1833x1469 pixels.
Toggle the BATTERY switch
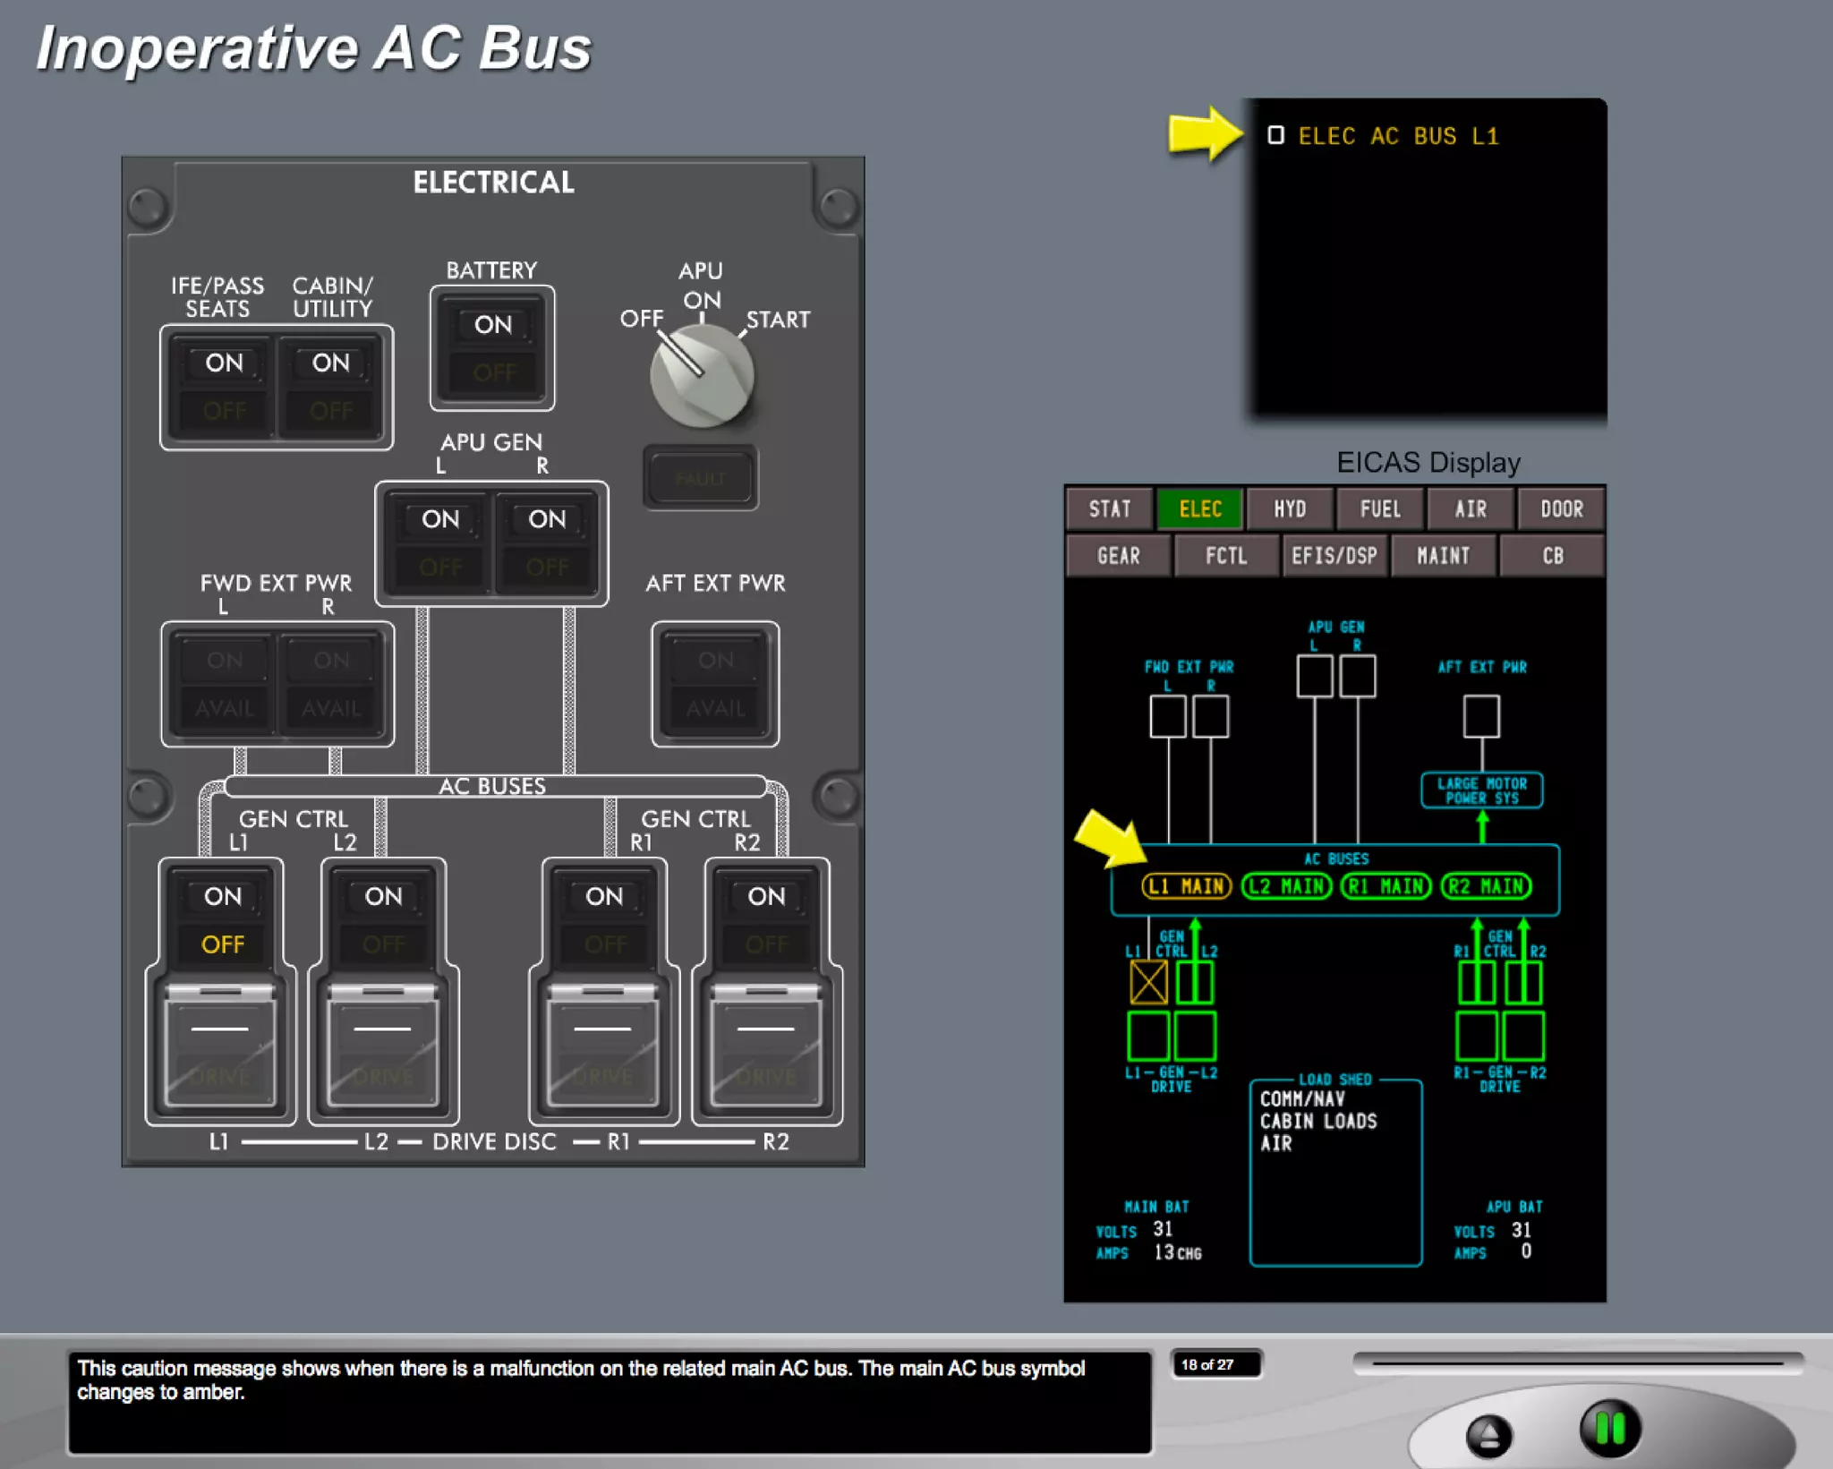(x=492, y=348)
